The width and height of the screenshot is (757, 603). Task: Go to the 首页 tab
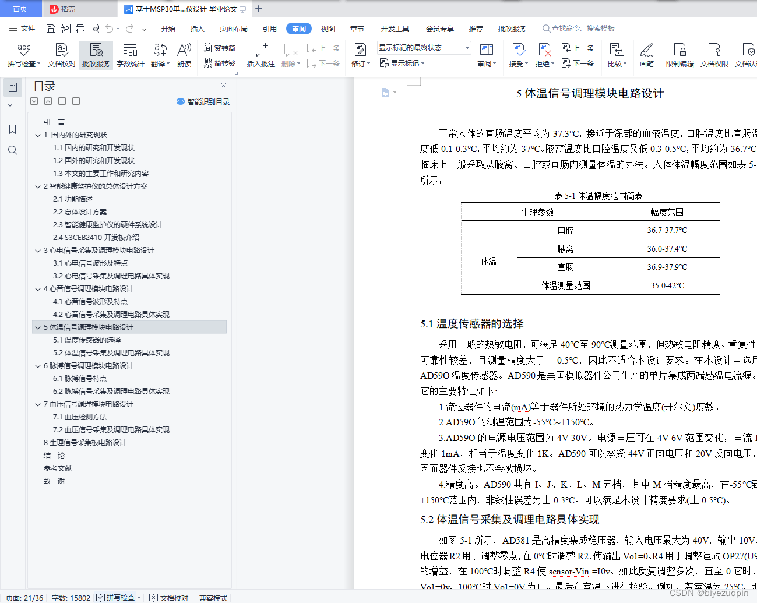pyautogui.click(x=20, y=9)
